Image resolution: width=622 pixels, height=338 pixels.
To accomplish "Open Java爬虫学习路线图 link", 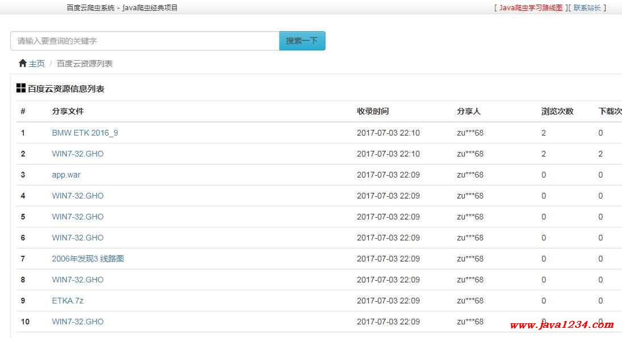I will (531, 7).
